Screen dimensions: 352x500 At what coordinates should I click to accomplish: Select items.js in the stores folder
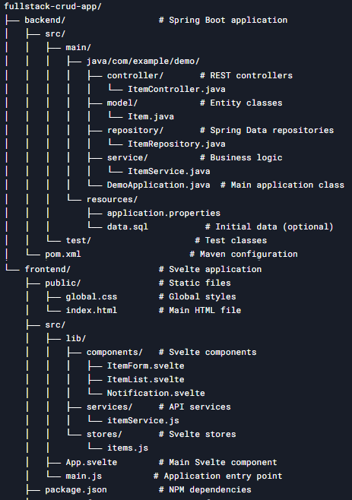(128, 448)
